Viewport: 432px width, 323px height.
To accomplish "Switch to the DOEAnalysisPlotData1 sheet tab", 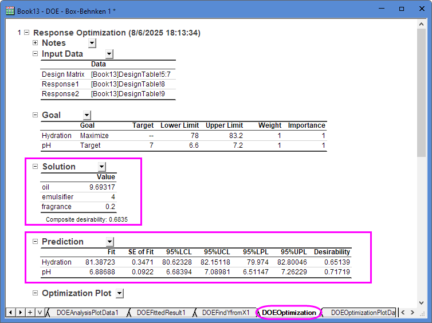I will [x=87, y=313].
